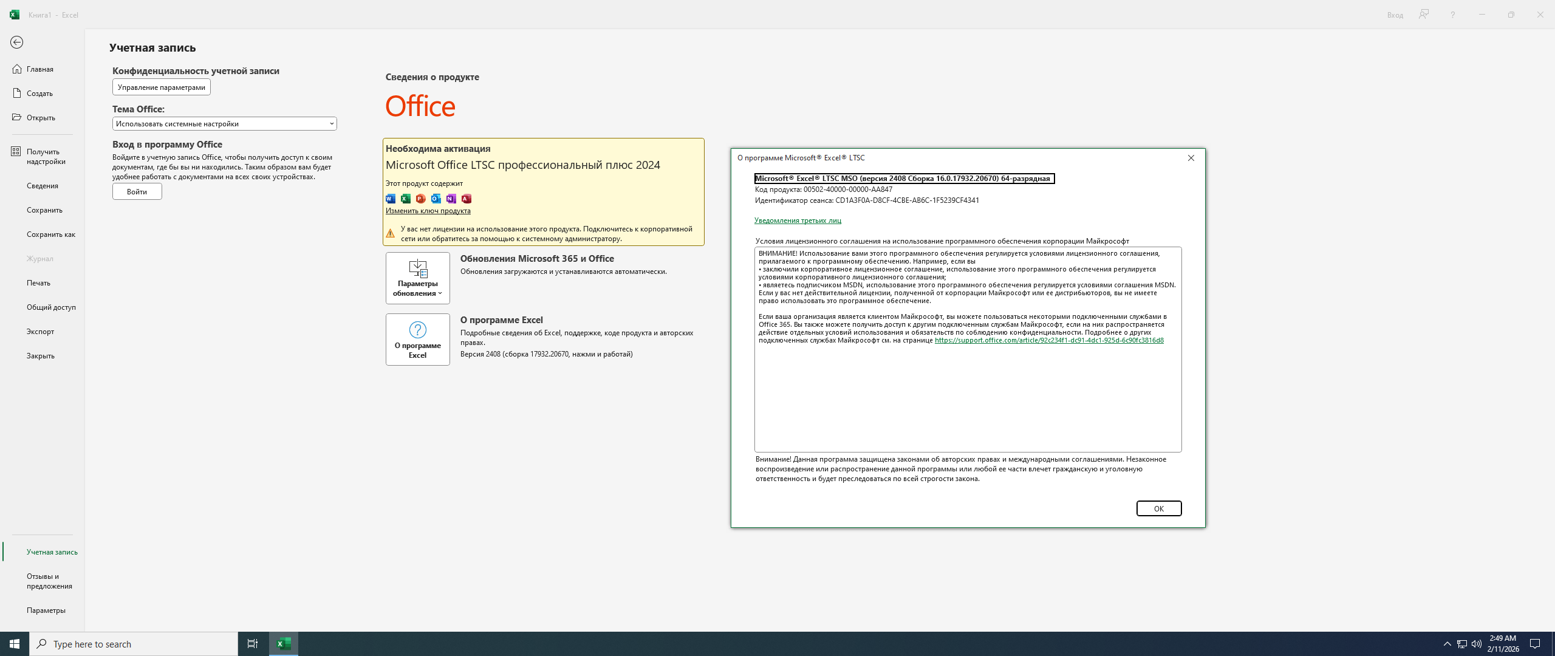Click the PowerPoint app icon
The image size is (1555, 656).
pyautogui.click(x=420, y=199)
